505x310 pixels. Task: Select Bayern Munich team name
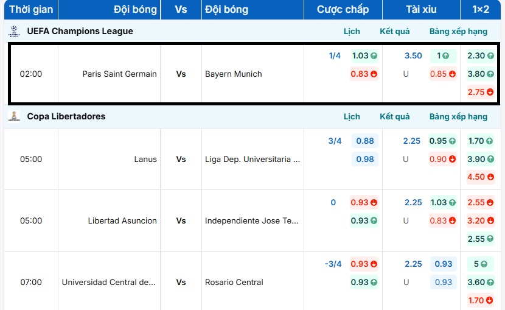point(234,74)
